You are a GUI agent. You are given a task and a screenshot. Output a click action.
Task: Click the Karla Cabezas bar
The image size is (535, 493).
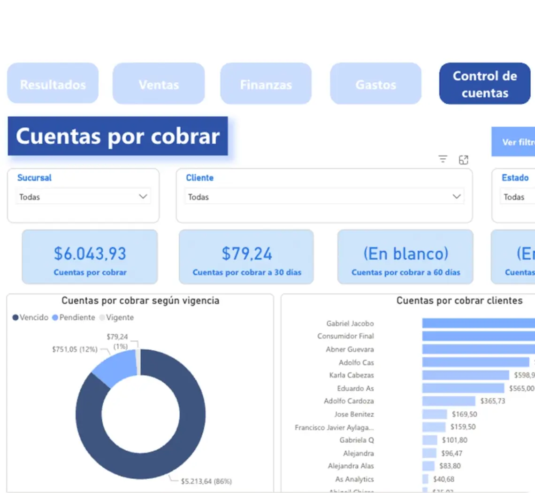(x=466, y=375)
